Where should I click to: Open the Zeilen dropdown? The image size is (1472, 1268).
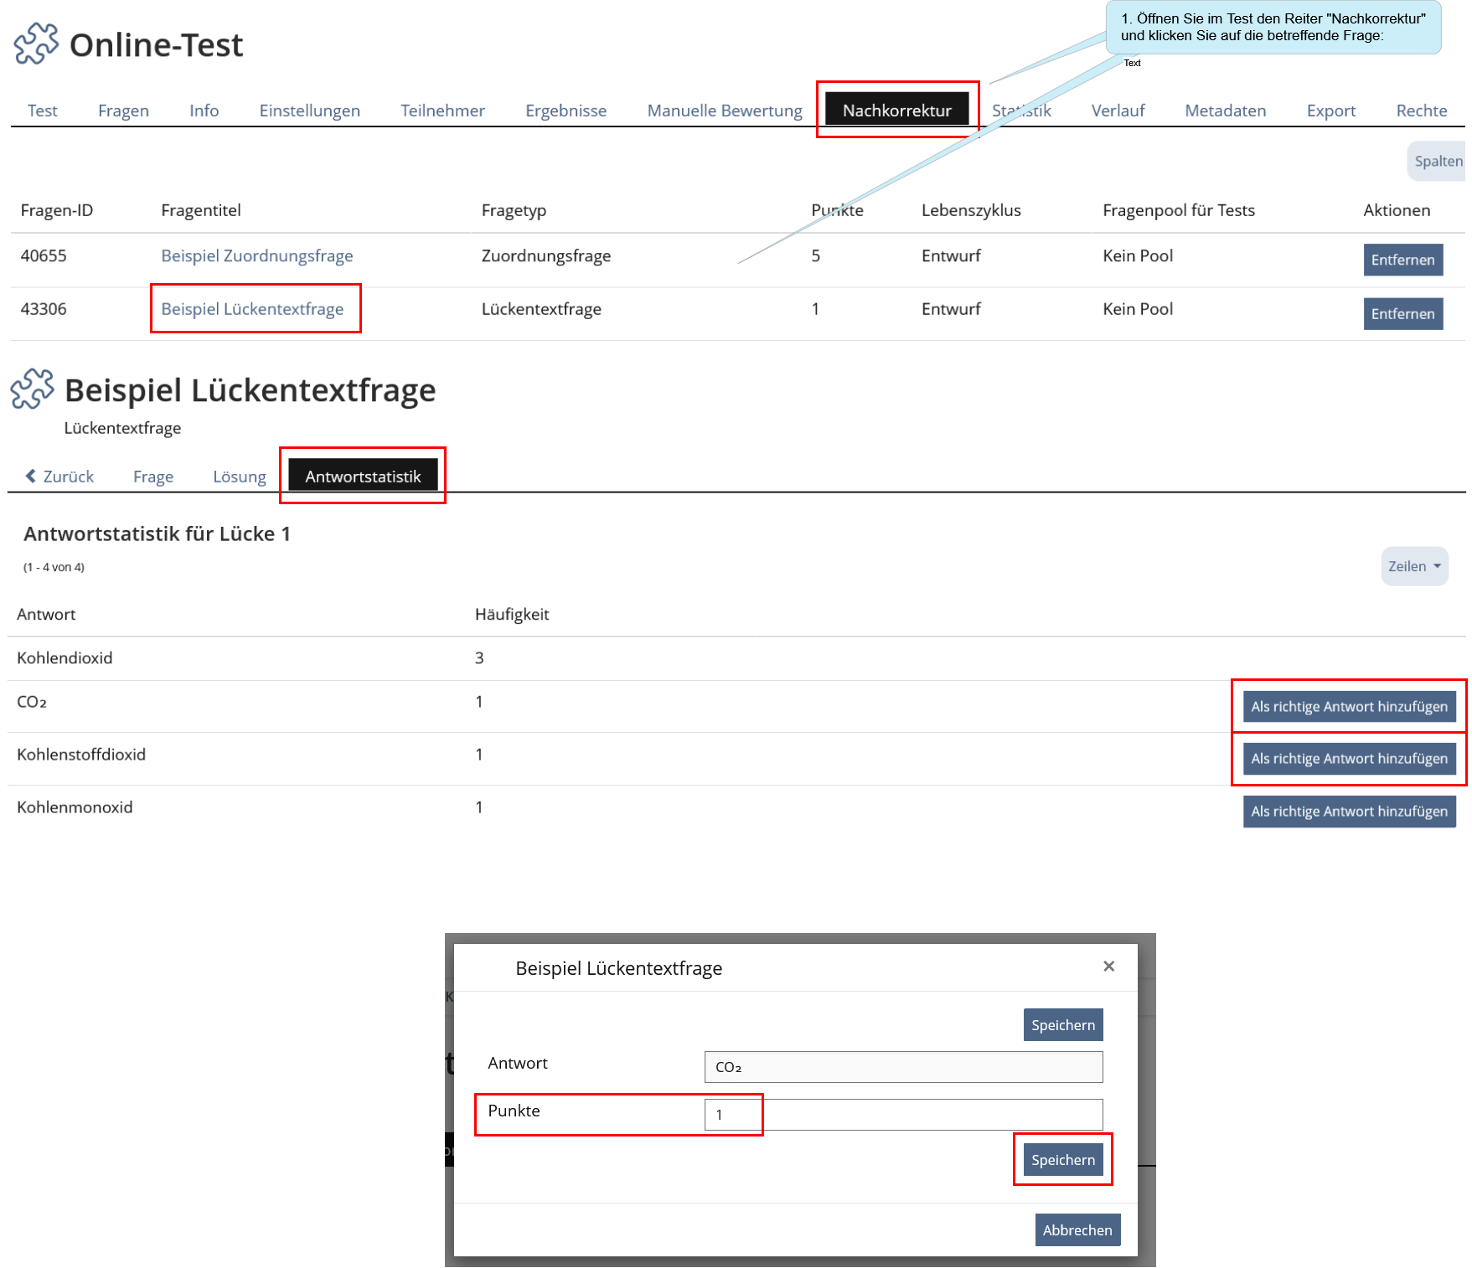click(1413, 566)
